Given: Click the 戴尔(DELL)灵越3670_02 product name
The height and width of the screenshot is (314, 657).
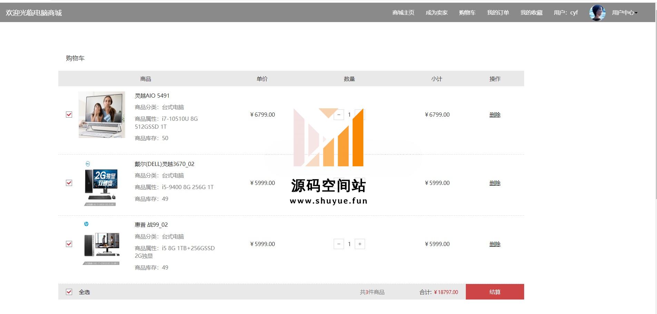Looking at the screenshot, I should point(165,164).
